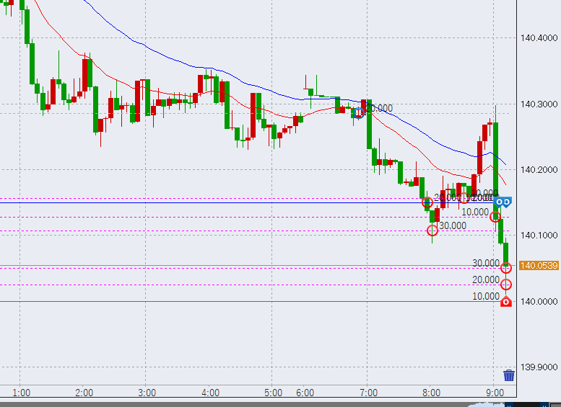Screen dimensions: 561x407
Task: Click the blue trash can icon
Action: (509, 375)
